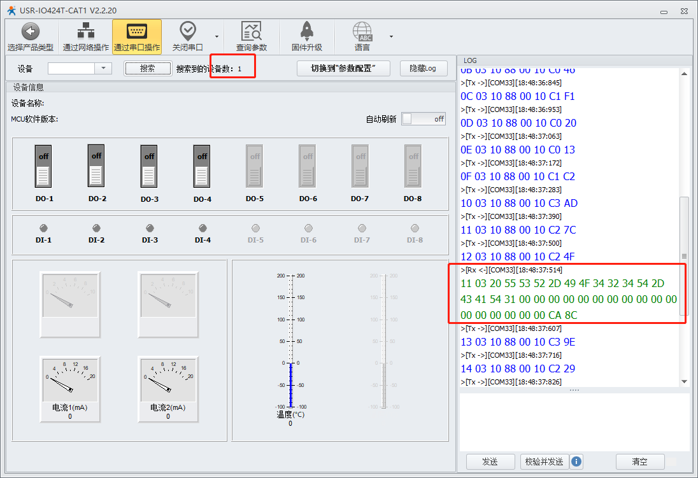Open the dropdown arrow next to 关闭串口

pyautogui.click(x=217, y=36)
